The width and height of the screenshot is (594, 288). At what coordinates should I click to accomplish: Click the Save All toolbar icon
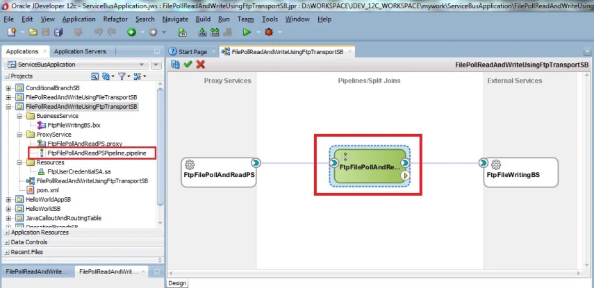[58, 33]
